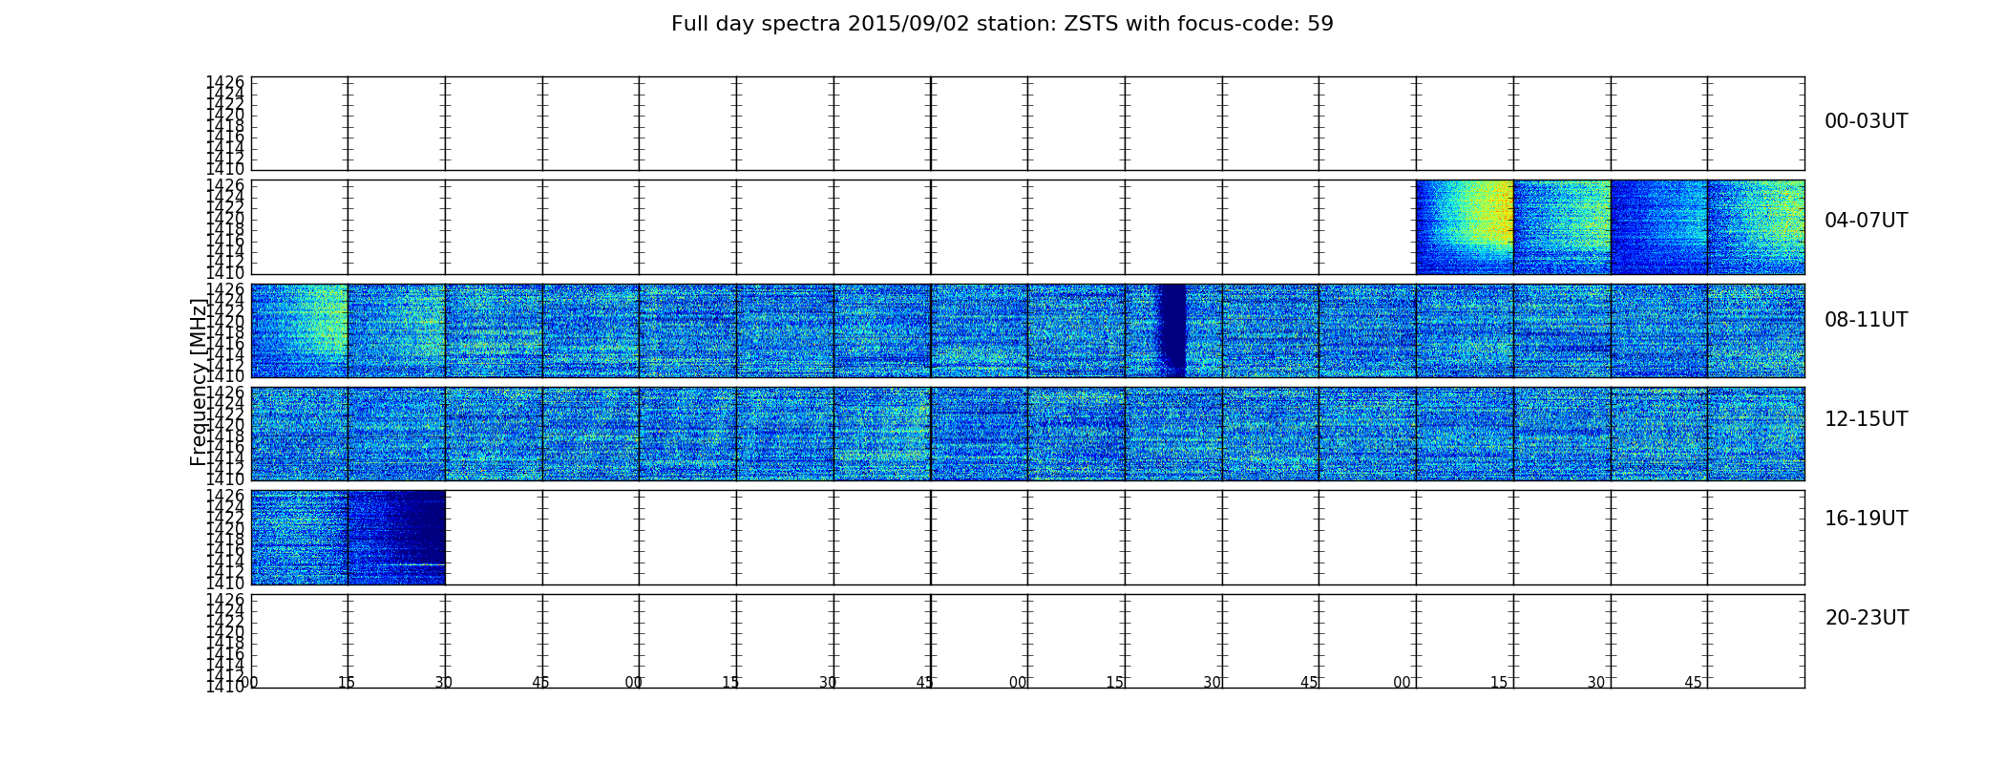Click the dark blue gap in 08-11UT spectrum

[x=1171, y=330]
